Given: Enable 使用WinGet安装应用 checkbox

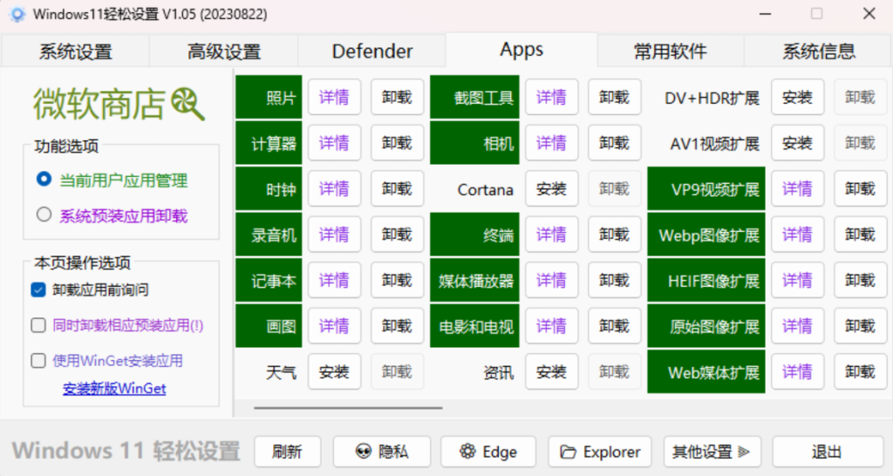Looking at the screenshot, I should click(x=38, y=360).
